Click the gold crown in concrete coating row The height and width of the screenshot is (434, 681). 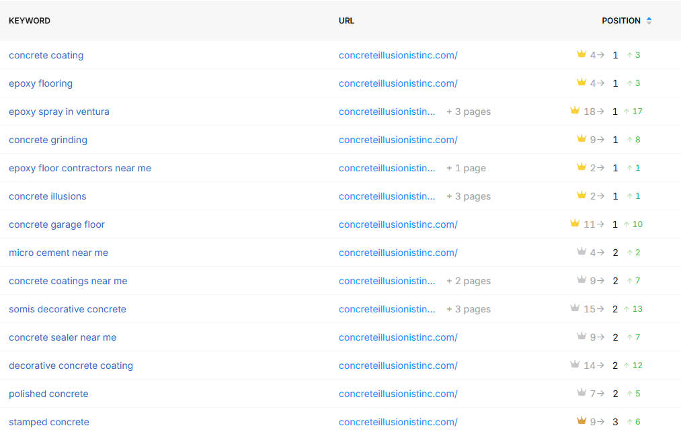point(582,54)
